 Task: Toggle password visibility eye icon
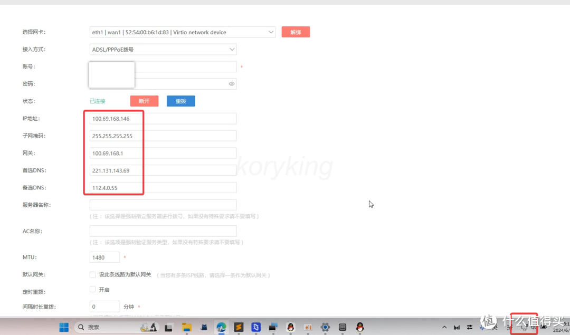pos(231,84)
